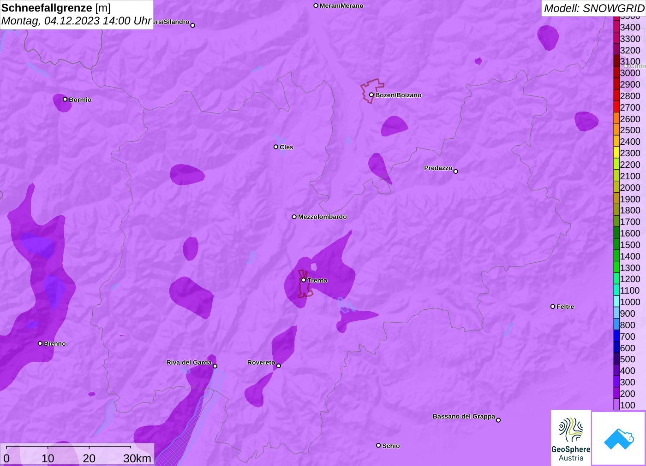Click the 100 m legend color swatch

pos(616,405)
